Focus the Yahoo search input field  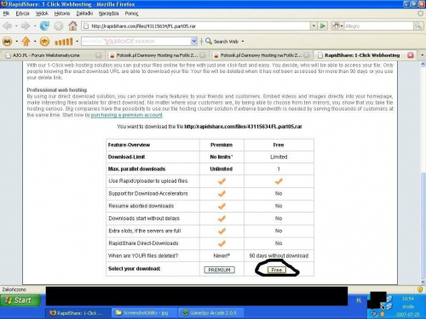point(136,42)
